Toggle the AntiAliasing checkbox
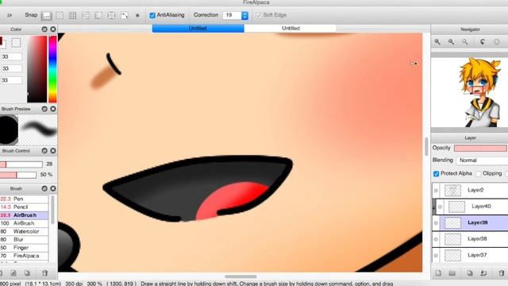 click(x=152, y=15)
